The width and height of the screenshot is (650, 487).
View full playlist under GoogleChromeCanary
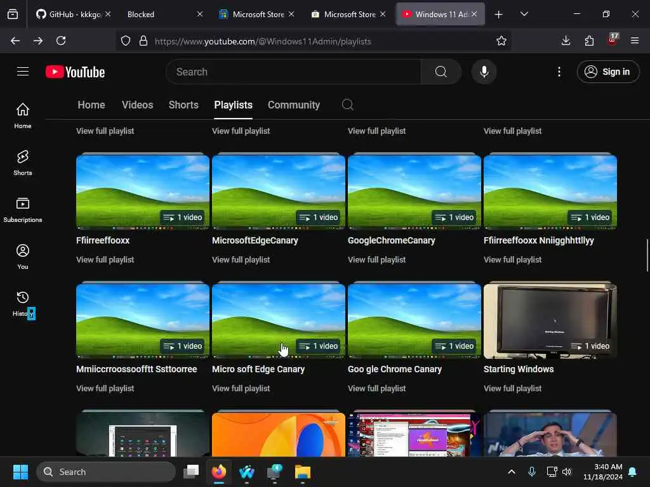377,259
